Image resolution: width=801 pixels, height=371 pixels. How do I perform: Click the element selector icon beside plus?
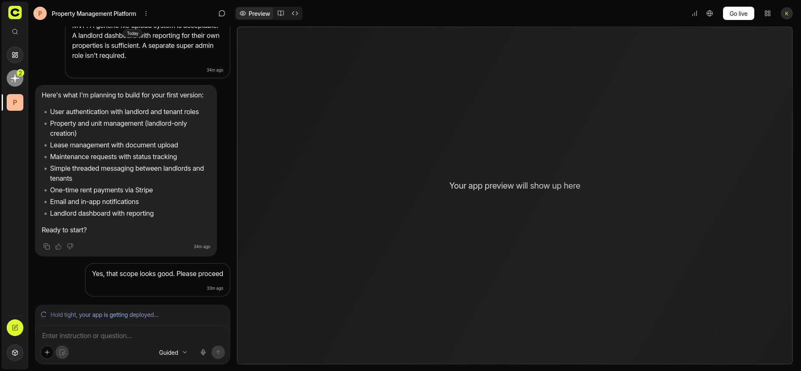tap(62, 352)
